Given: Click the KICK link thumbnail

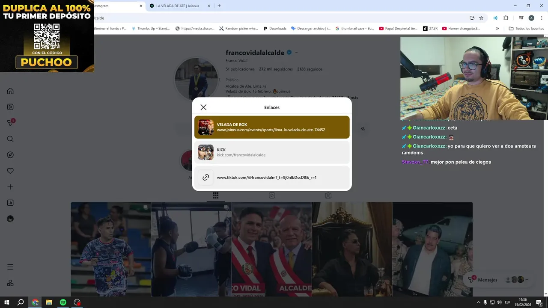Looking at the screenshot, I should coord(205,152).
